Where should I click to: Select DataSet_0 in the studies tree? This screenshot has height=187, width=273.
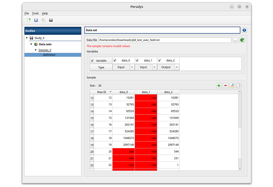pos(45,50)
